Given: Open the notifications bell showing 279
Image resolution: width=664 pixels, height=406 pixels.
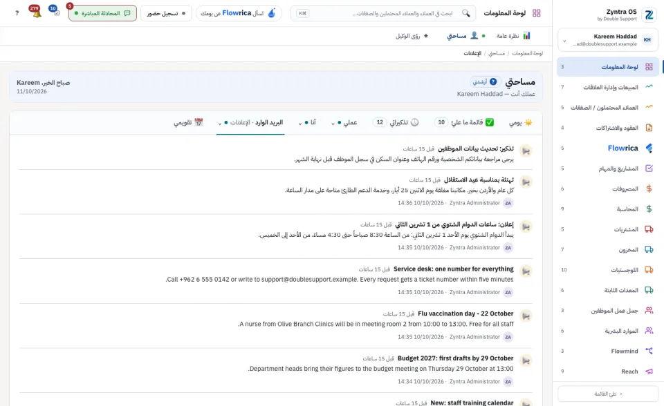Looking at the screenshot, I should coord(35,12).
